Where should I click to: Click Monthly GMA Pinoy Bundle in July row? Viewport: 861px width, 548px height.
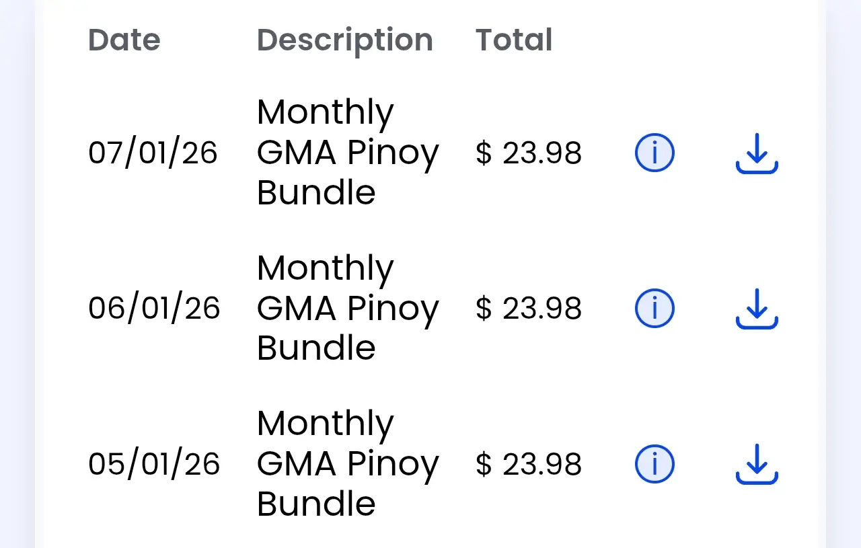point(348,153)
